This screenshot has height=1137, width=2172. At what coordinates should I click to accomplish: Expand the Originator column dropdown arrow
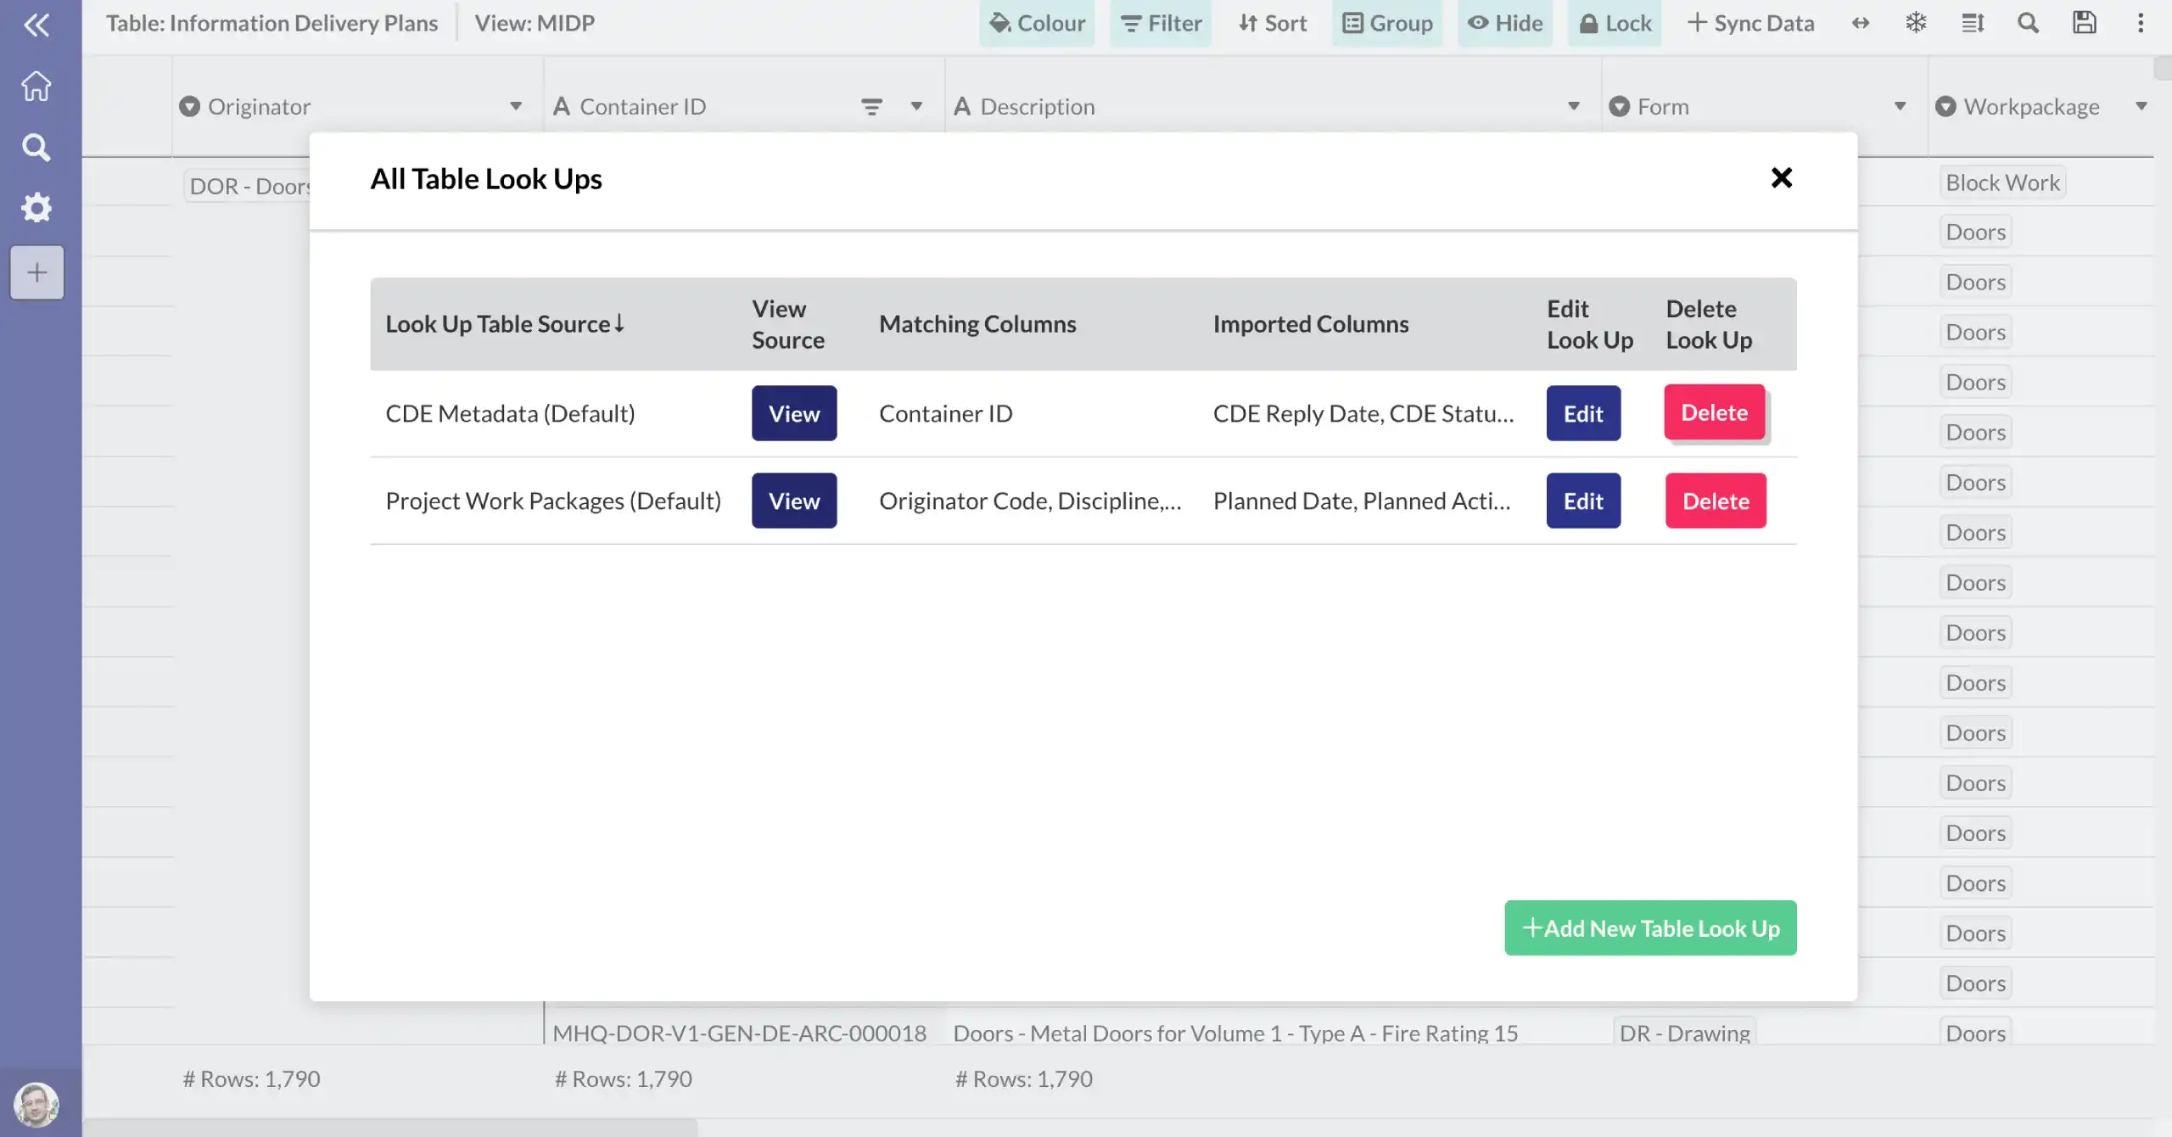515,106
